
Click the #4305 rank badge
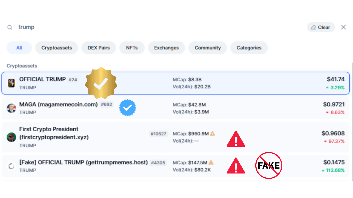[x=158, y=163]
